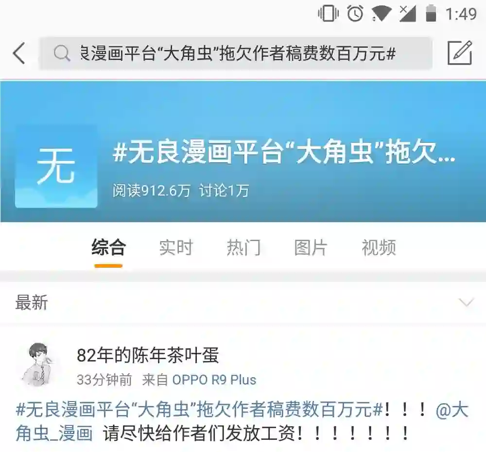Switch to the 实时 tab
The width and height of the screenshot is (486, 452).
(176, 248)
